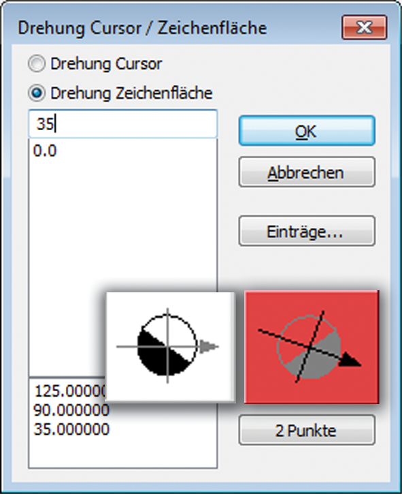
Task: Choose 35.000000 from the recent values
Action: tap(71, 429)
